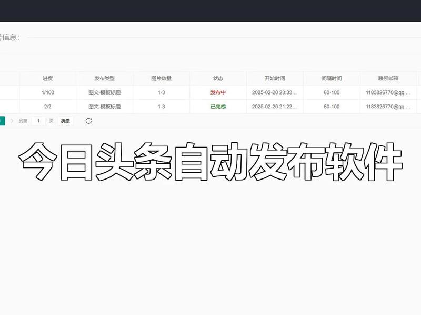Click the 状态 column header
This screenshot has height=315, width=421.
pos(218,78)
